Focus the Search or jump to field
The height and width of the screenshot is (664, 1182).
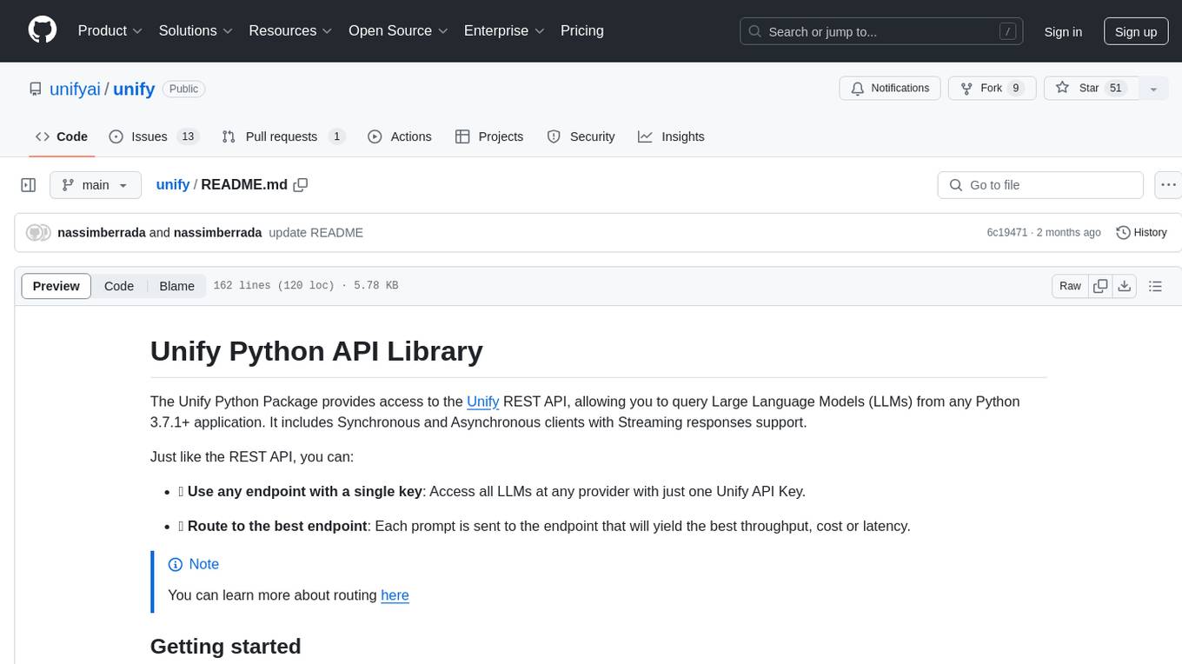[880, 31]
